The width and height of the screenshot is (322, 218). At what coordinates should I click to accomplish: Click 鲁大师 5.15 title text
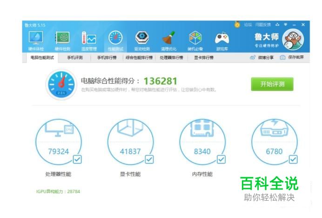click(35, 25)
